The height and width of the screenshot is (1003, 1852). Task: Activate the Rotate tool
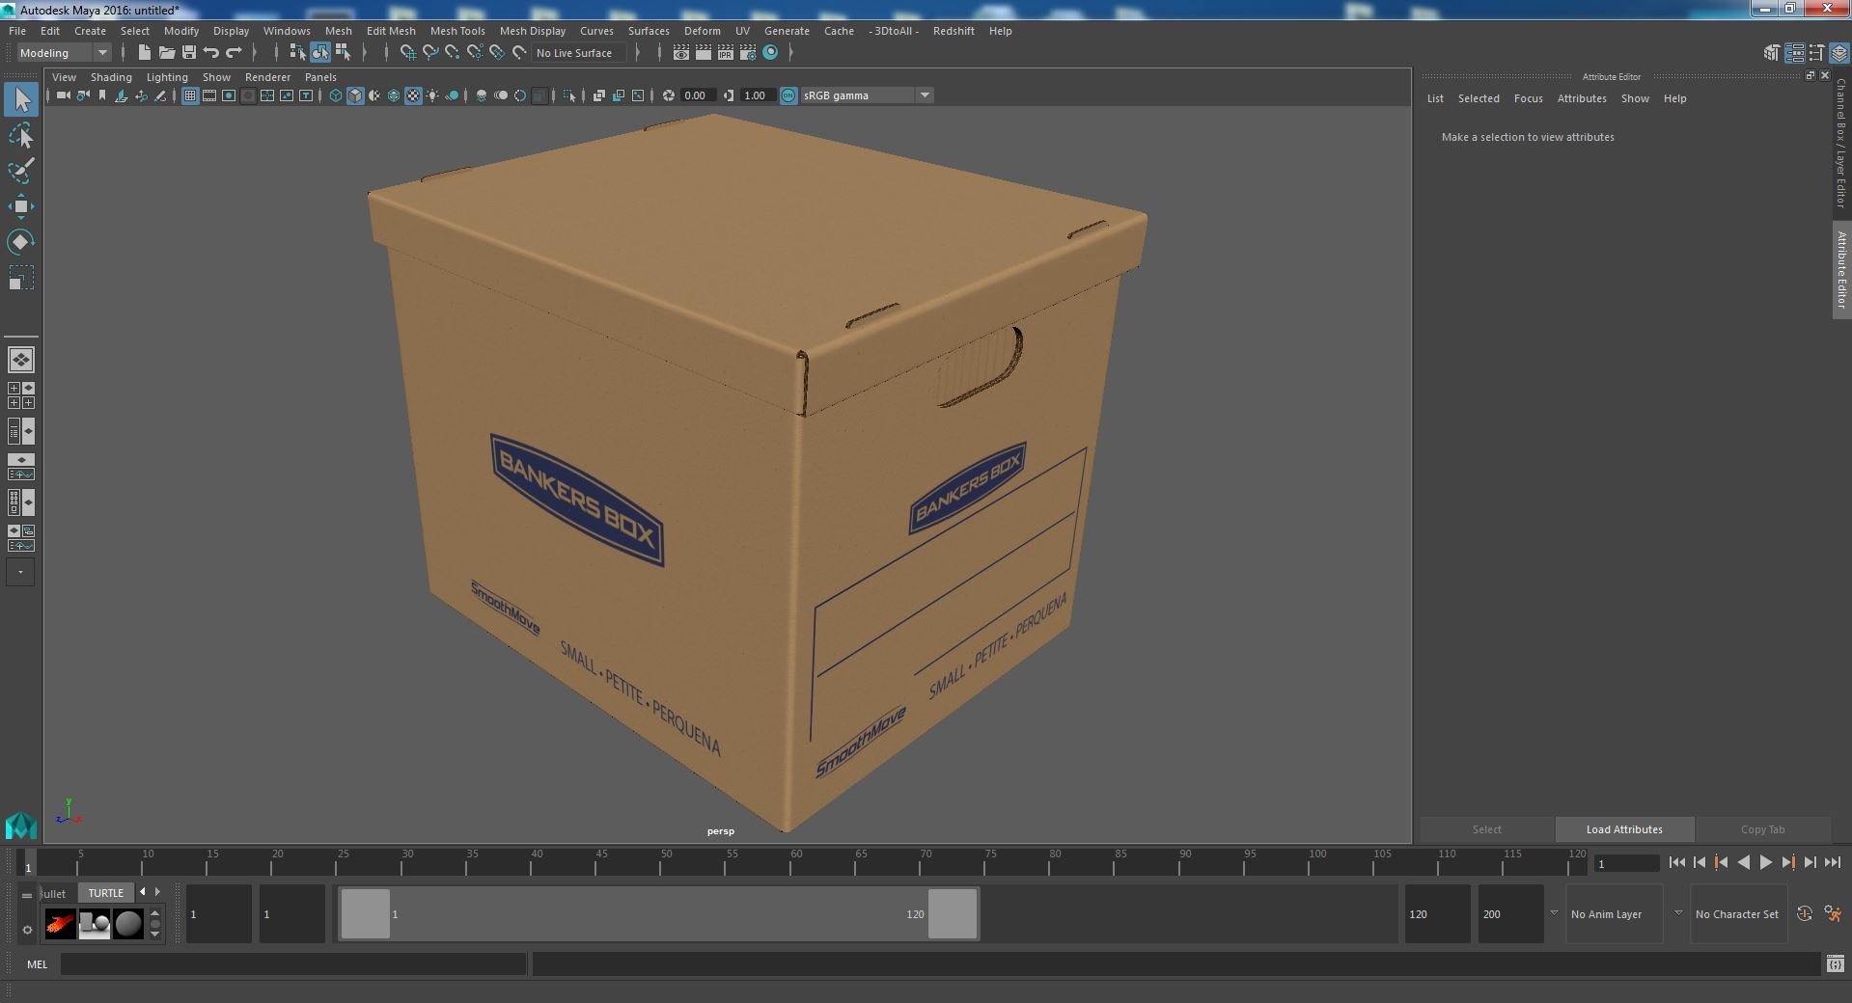(x=21, y=241)
